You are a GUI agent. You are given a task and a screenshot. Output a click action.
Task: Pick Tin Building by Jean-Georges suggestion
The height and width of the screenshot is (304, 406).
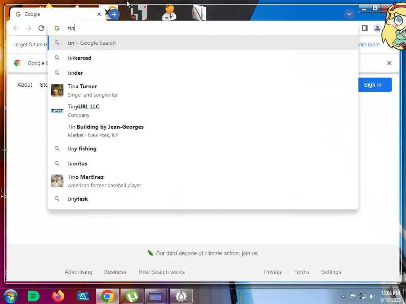(x=203, y=131)
